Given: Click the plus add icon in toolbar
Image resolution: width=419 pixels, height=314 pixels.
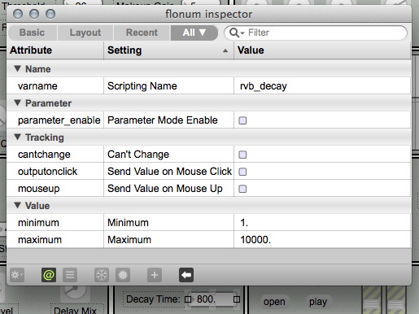Looking at the screenshot, I should tap(155, 275).
